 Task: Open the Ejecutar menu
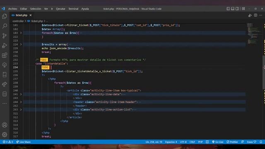(60, 9)
